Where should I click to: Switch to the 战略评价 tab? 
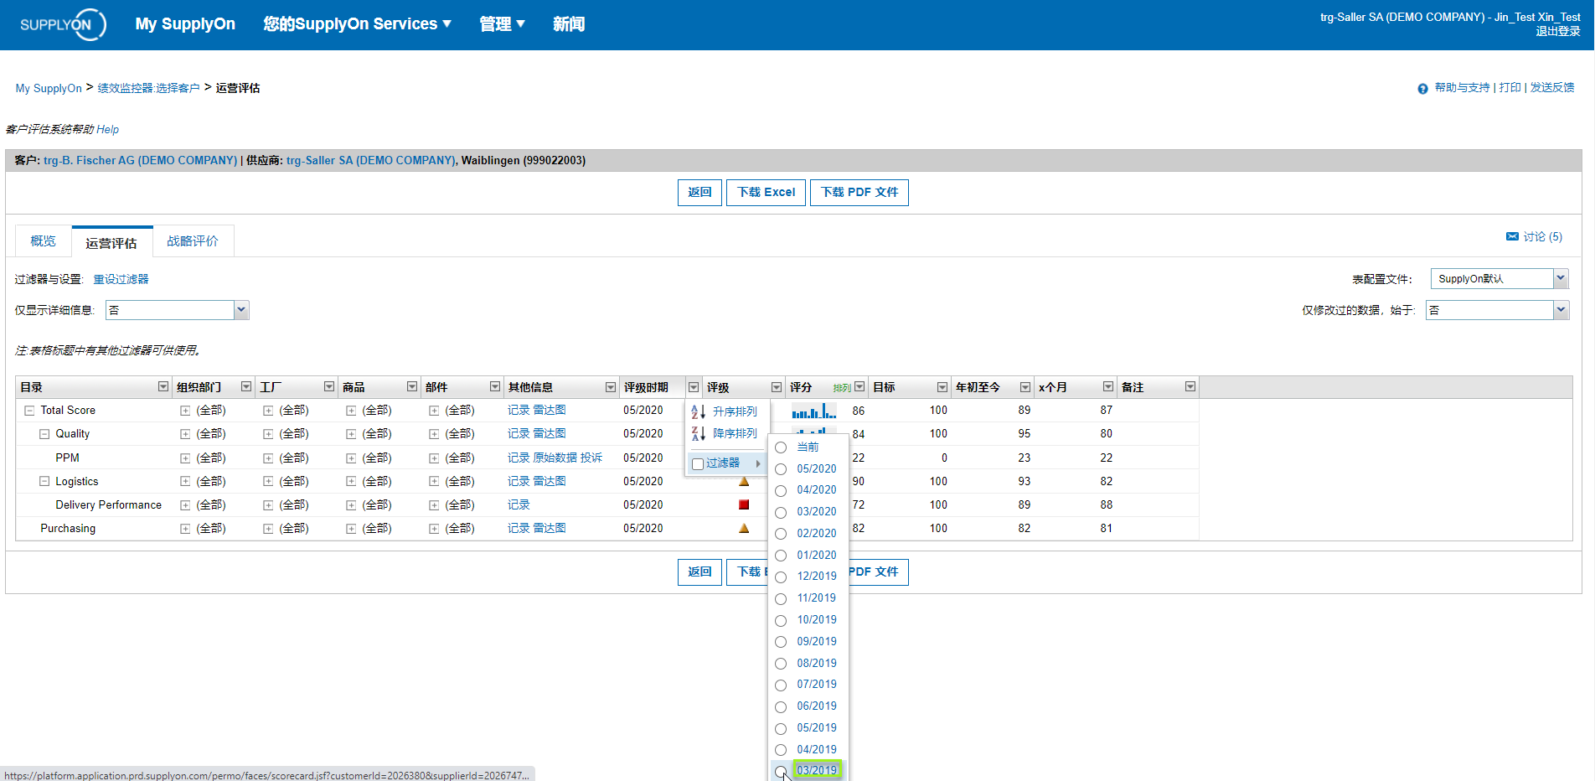[x=193, y=241]
